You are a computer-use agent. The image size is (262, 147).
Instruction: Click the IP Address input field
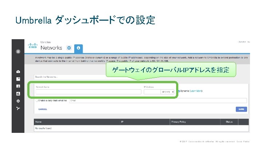[x=152, y=92]
